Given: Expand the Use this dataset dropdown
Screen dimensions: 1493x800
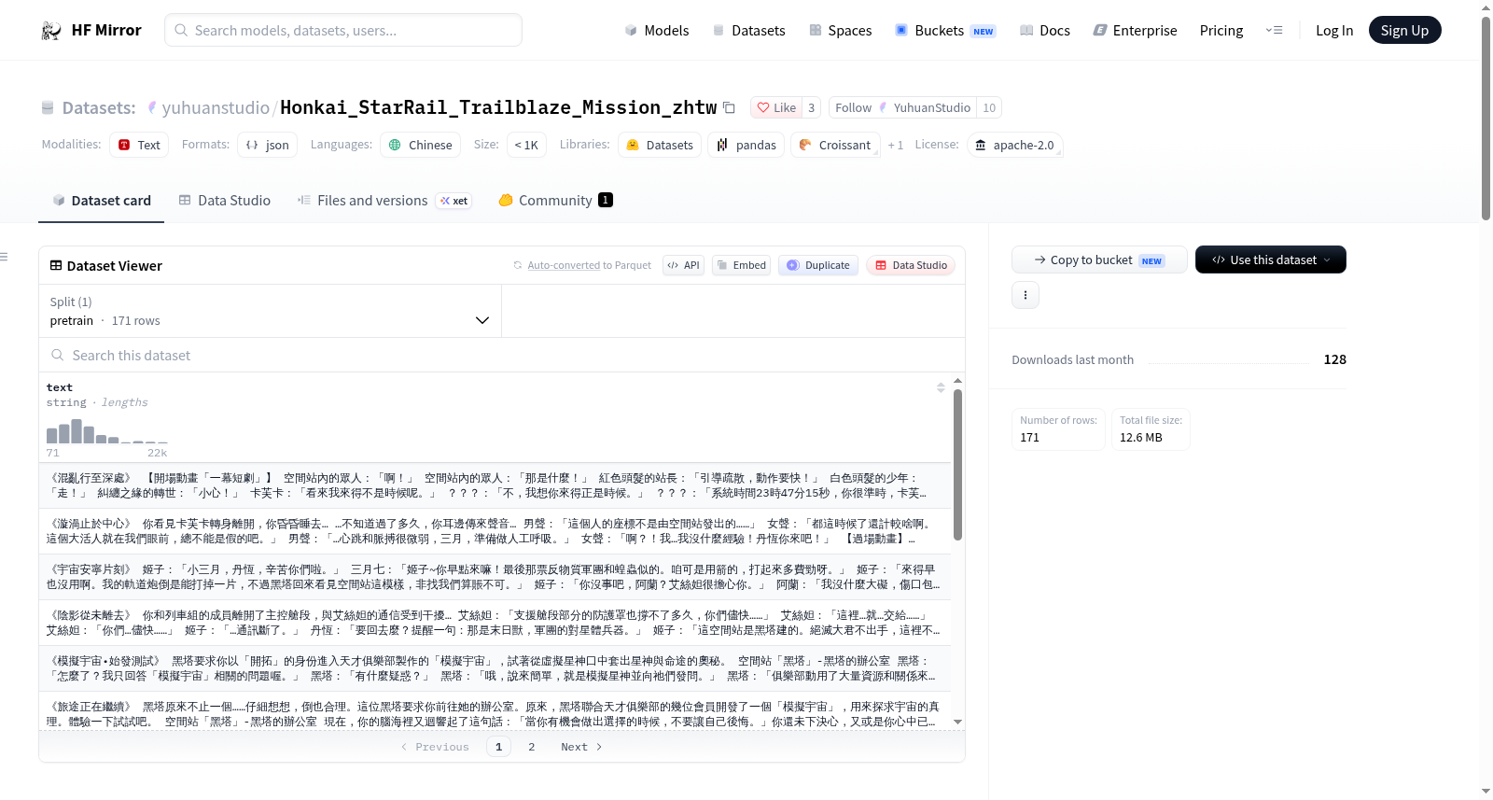Looking at the screenshot, I should tap(1271, 260).
